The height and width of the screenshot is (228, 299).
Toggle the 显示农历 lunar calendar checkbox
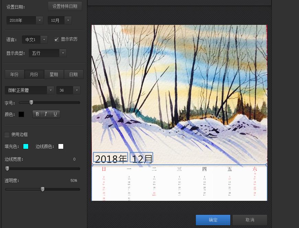[x=56, y=39]
